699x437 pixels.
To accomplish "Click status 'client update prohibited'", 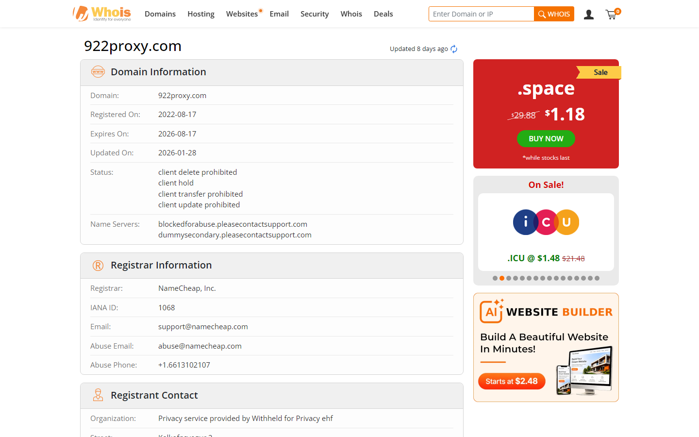I will click(199, 205).
